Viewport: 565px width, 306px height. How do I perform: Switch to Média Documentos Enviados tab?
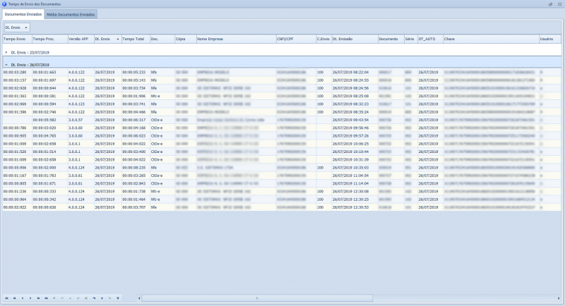[x=71, y=14]
